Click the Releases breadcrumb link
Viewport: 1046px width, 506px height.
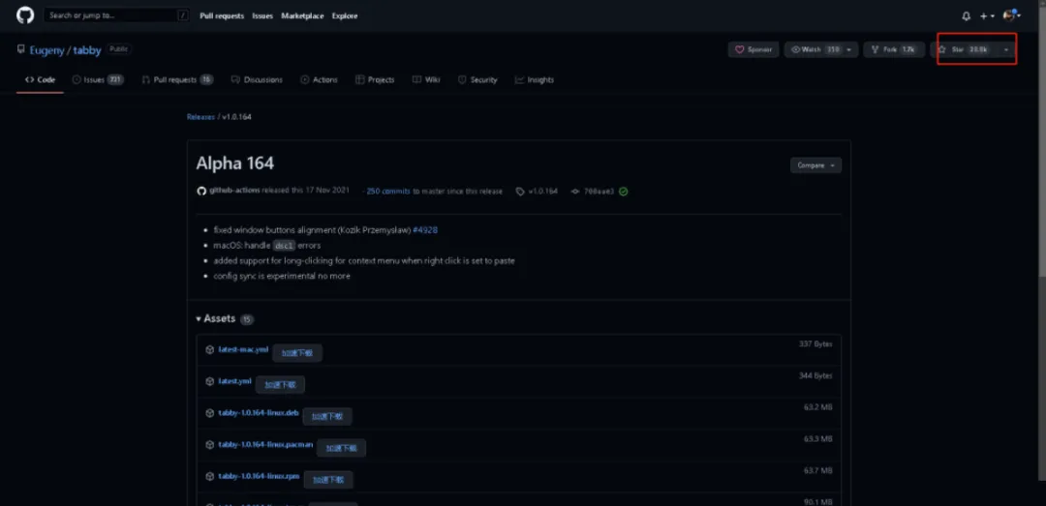pos(200,117)
